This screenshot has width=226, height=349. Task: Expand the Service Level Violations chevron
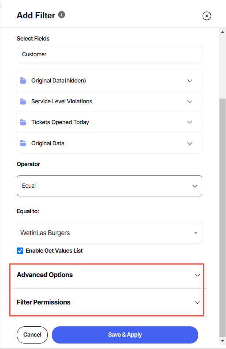pos(190,101)
